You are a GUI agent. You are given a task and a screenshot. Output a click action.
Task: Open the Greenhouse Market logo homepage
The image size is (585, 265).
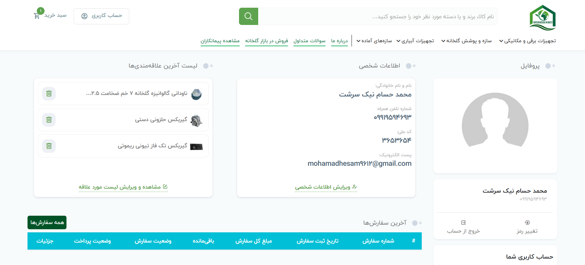(x=543, y=18)
